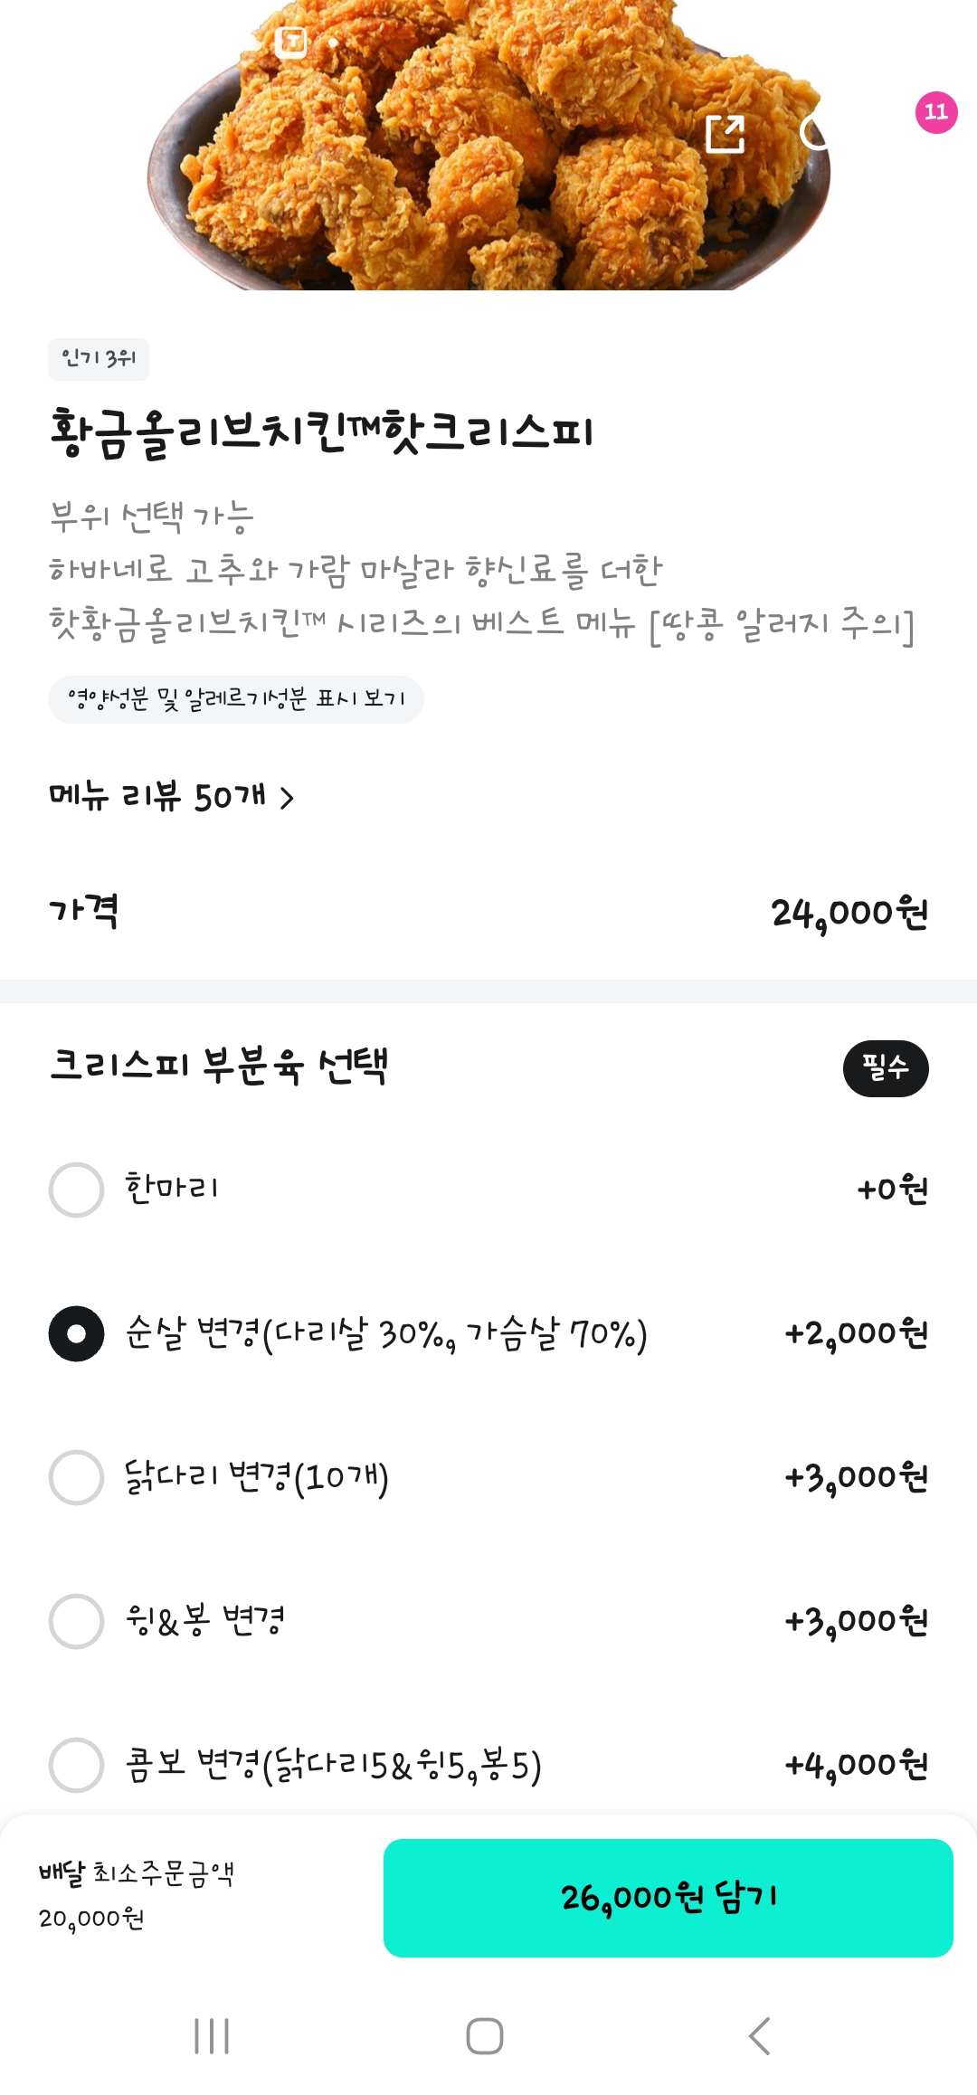Choose 닭다리 변경(10개) radio option
977x2095 pixels.
click(x=76, y=1477)
